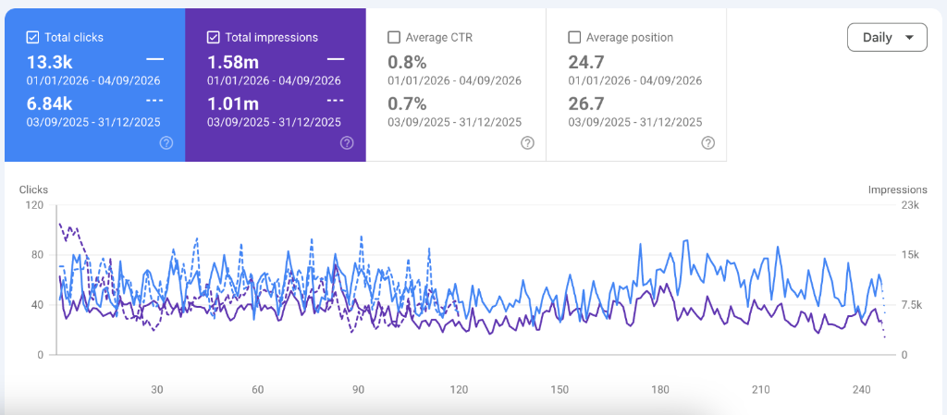Enable the Average CTR checkbox
This screenshot has width=947, height=415.
pyautogui.click(x=394, y=37)
